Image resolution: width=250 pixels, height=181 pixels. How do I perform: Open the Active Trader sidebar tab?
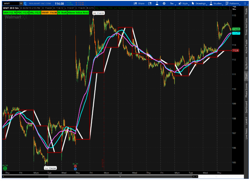246,46
